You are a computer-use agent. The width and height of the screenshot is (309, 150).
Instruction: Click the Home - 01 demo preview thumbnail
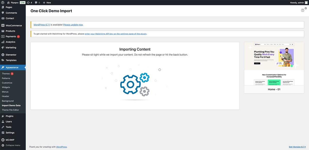[270, 64]
